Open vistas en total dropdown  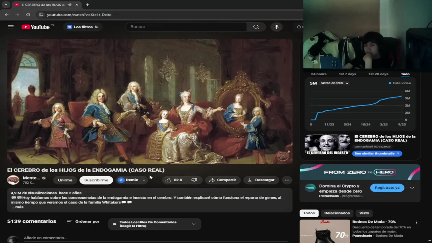[335, 83]
